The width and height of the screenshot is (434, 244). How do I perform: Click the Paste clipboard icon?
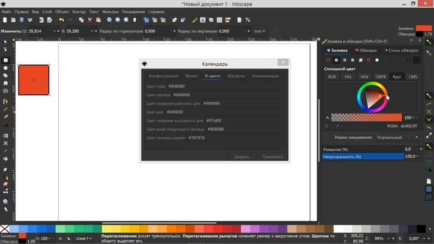[x=98, y=20]
